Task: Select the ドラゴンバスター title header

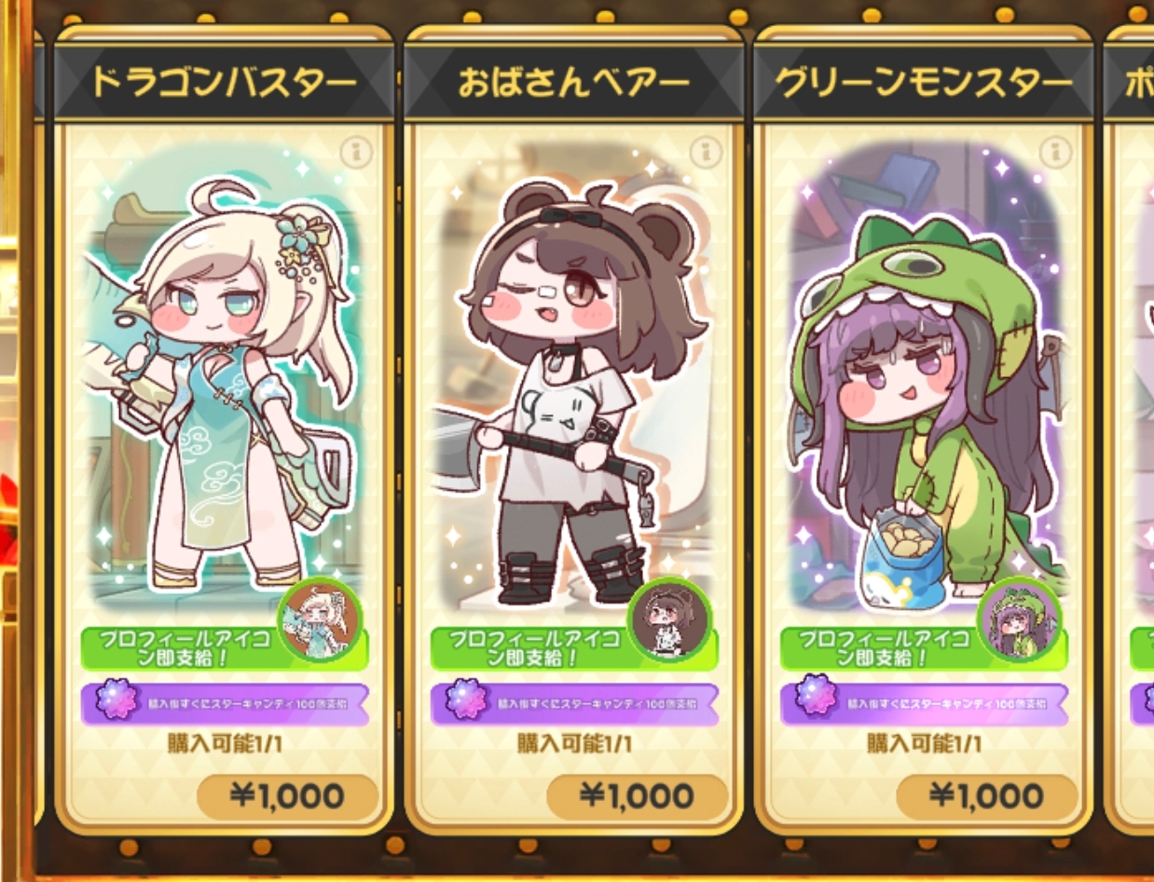Action: [x=224, y=84]
